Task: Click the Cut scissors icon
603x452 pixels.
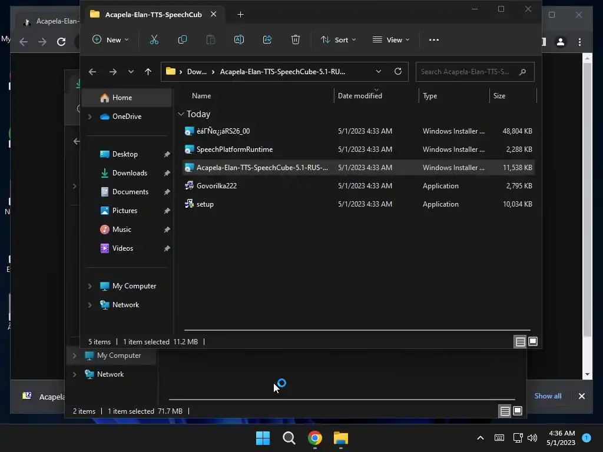Action: coord(154,39)
